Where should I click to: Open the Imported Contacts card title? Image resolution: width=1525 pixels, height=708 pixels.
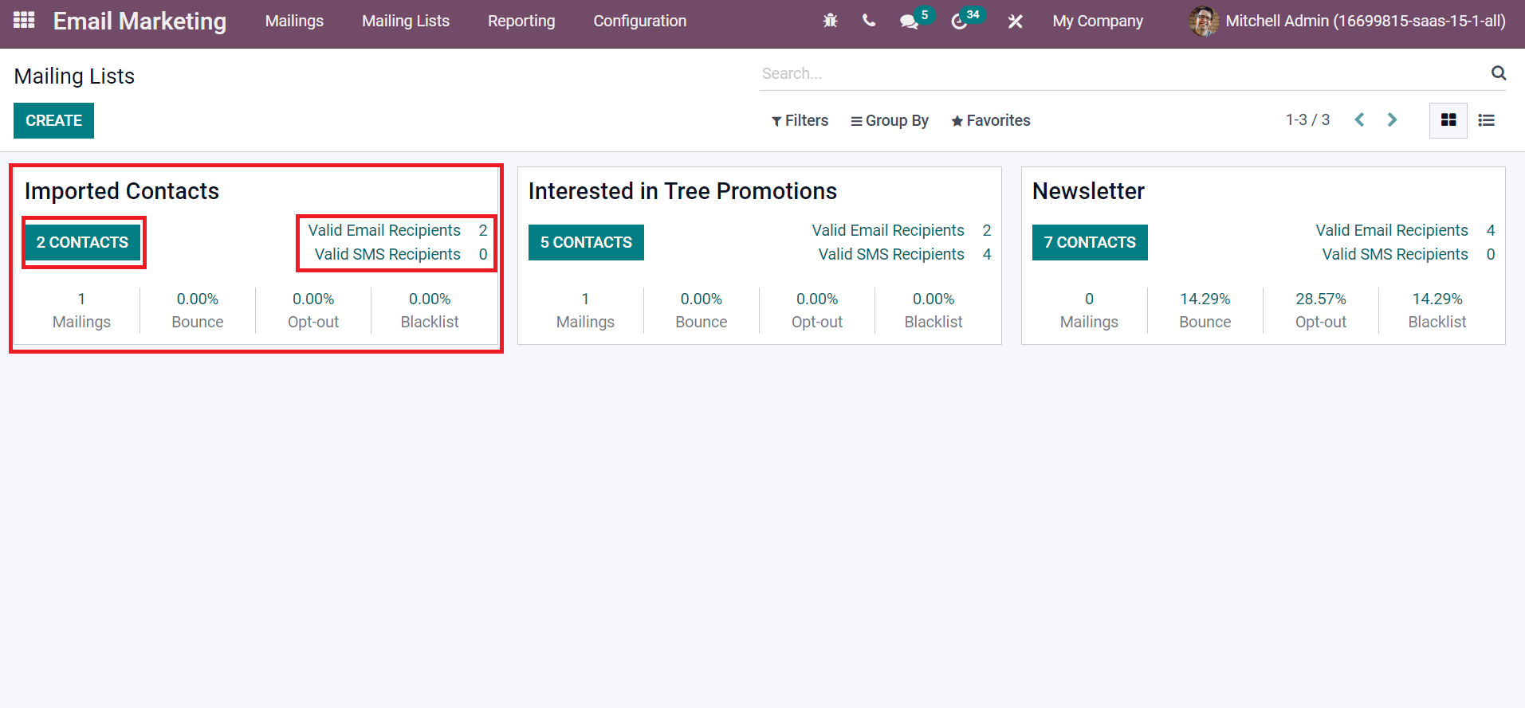(122, 191)
